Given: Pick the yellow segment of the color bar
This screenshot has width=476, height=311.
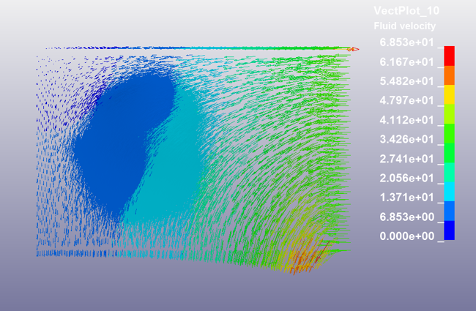Looking at the screenshot, I should (450, 94).
